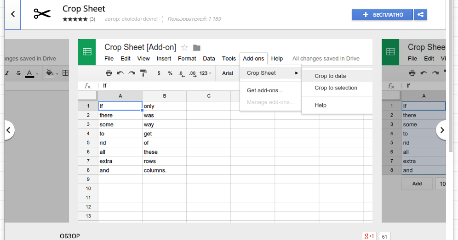Go back using the top-left chevron
The height and width of the screenshot is (240, 458).
click(x=12, y=14)
